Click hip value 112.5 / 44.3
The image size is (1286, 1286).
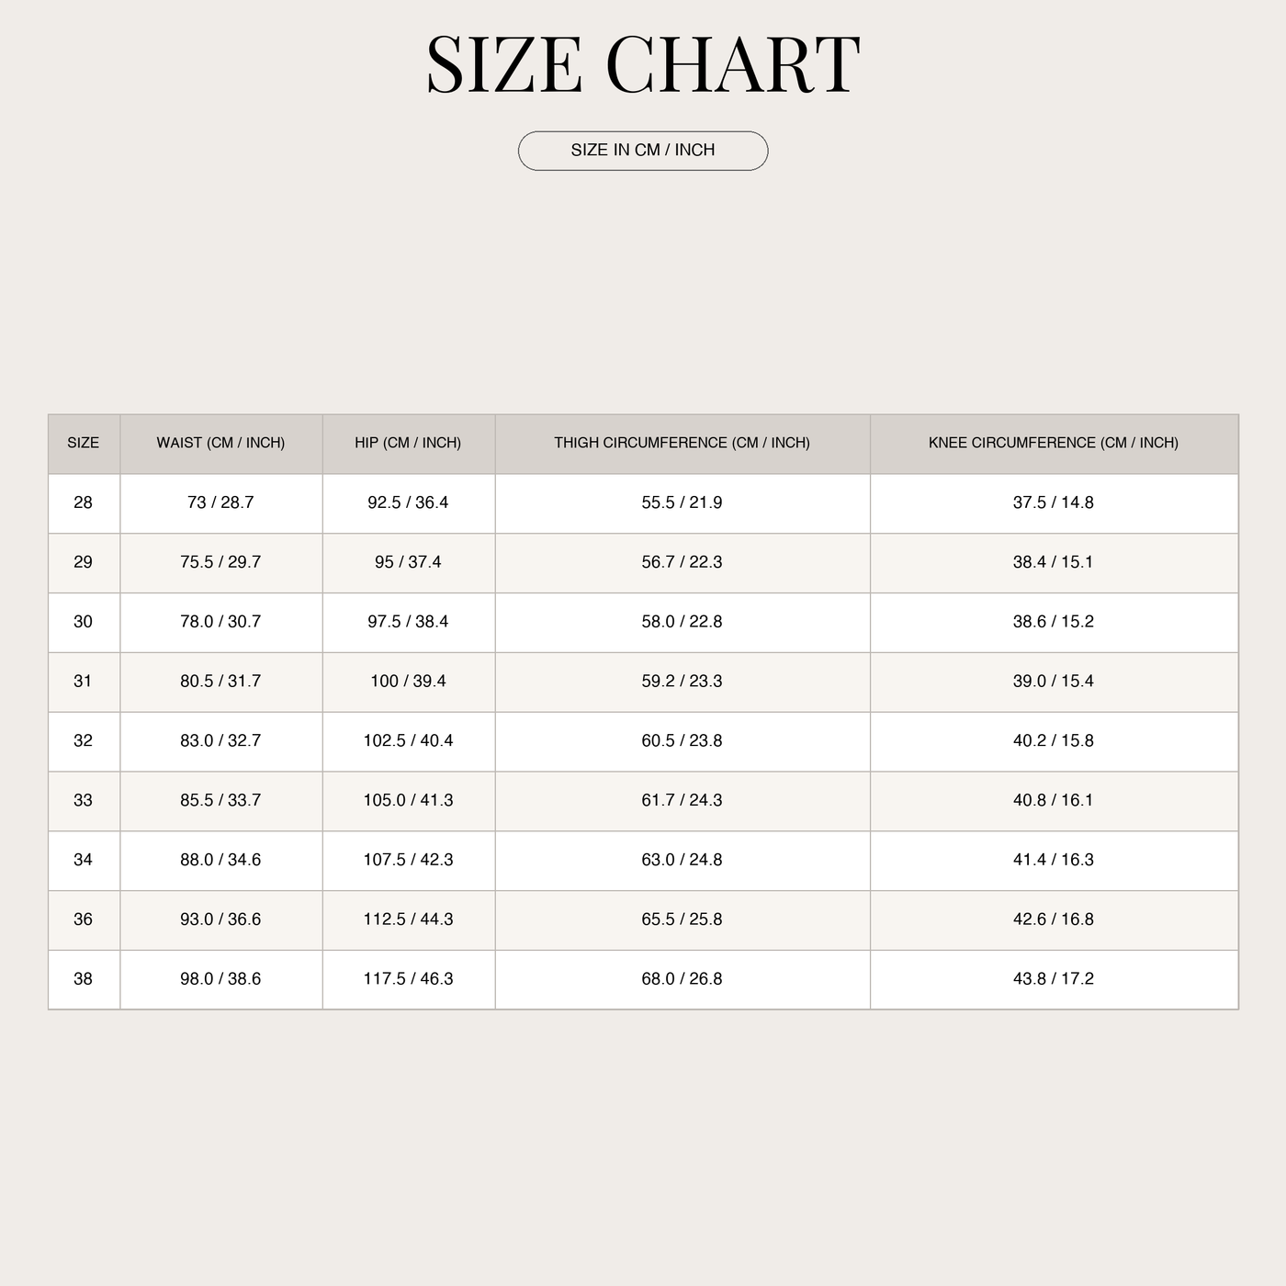(408, 919)
